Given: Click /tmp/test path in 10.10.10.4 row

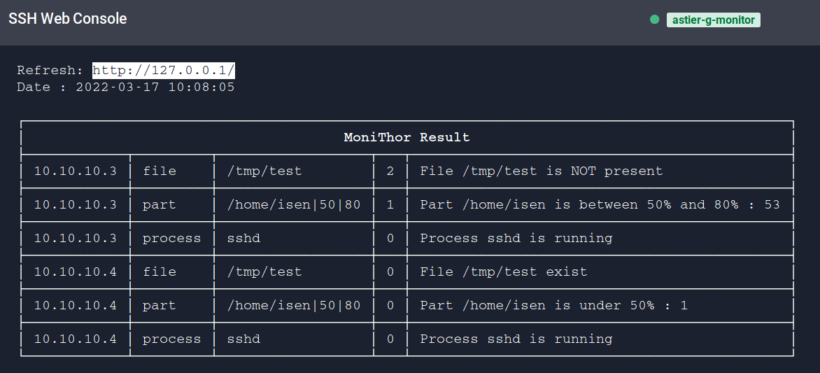Looking at the screenshot, I should pos(264,272).
